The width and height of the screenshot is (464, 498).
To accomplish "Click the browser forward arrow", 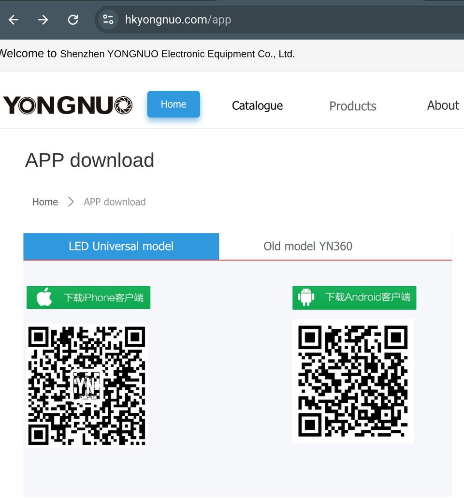I will (x=43, y=20).
